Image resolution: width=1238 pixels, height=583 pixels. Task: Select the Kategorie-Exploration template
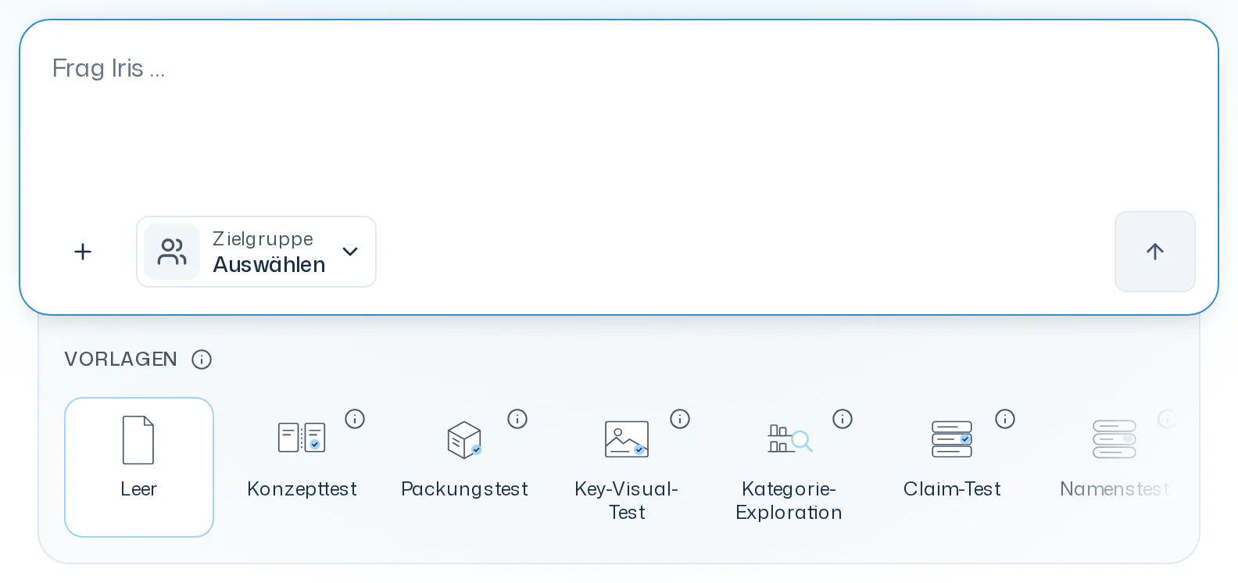pyautogui.click(x=789, y=467)
